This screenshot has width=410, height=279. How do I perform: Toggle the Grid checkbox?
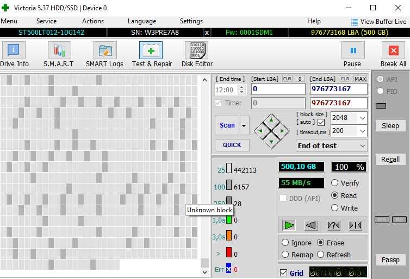coord(283,272)
